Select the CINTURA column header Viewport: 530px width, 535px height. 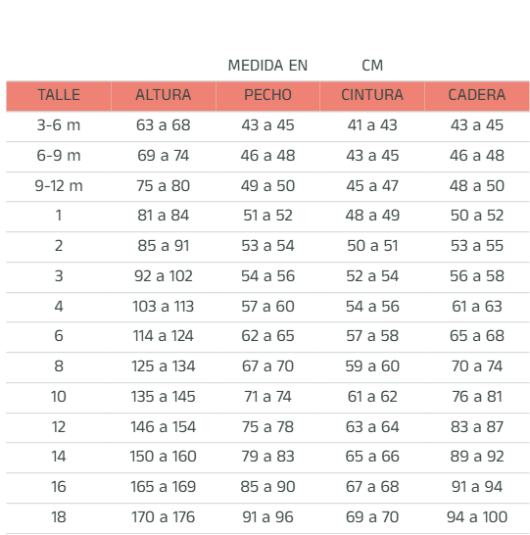point(372,95)
